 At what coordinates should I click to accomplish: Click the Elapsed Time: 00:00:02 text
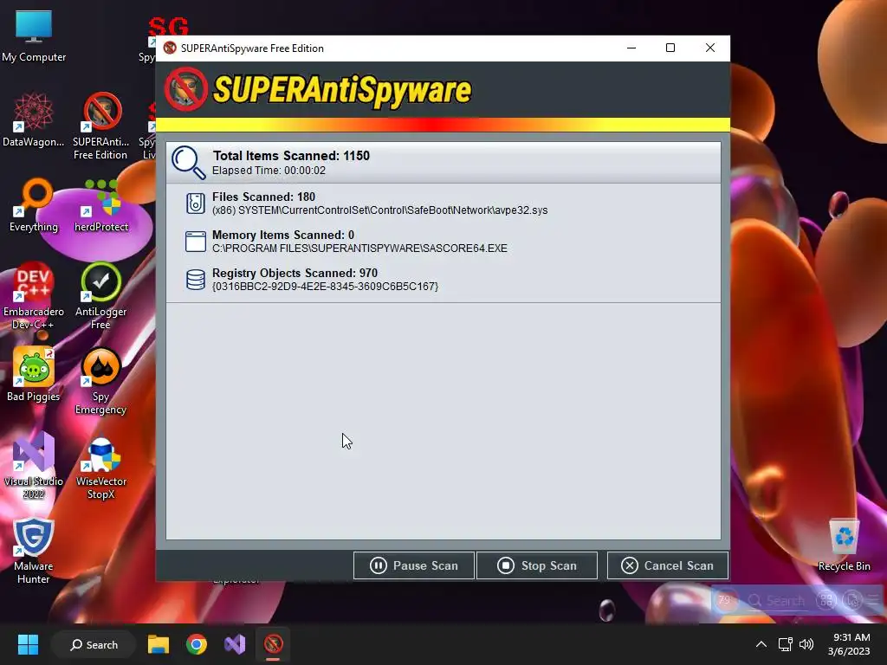pos(269,171)
